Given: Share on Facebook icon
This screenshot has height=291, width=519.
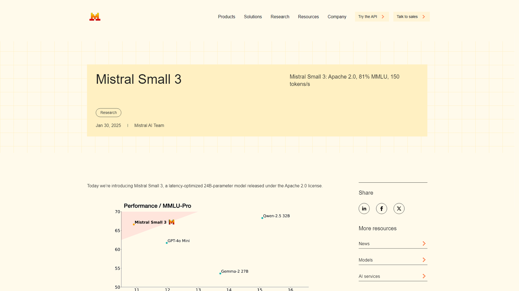Looking at the screenshot, I should click(381, 209).
